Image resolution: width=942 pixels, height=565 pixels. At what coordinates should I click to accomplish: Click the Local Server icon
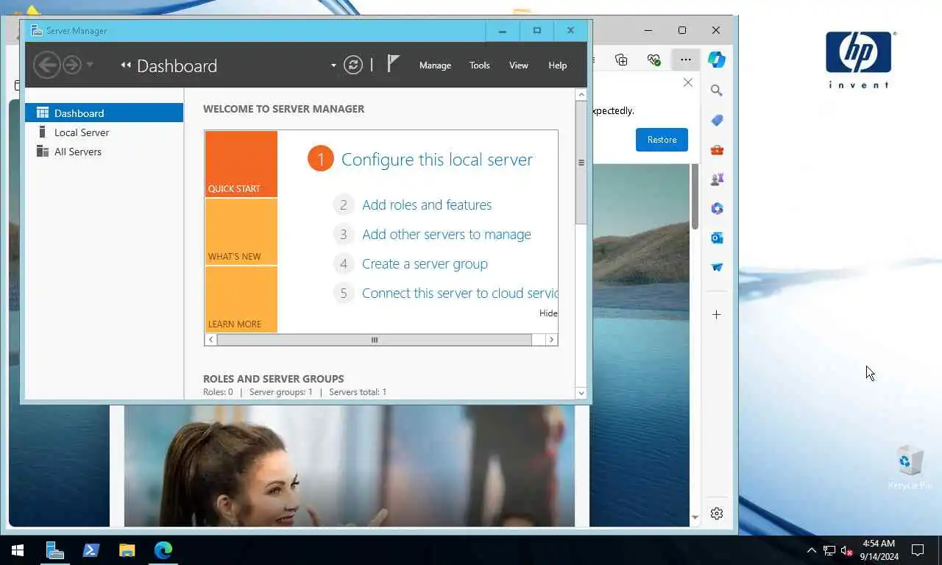pos(43,132)
